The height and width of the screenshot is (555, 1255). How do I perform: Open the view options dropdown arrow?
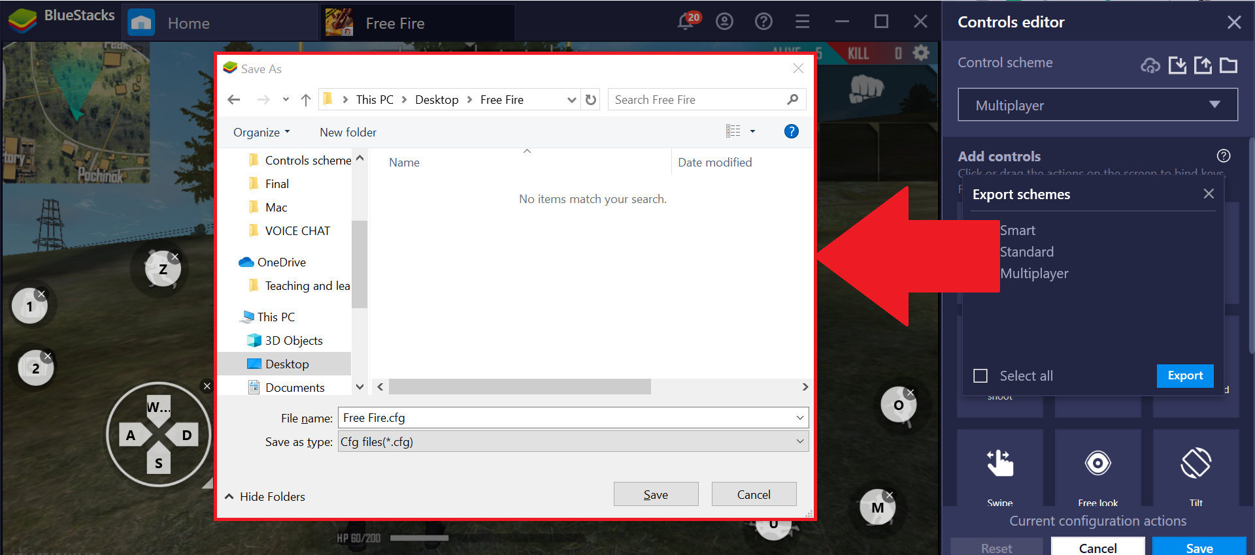click(x=752, y=131)
